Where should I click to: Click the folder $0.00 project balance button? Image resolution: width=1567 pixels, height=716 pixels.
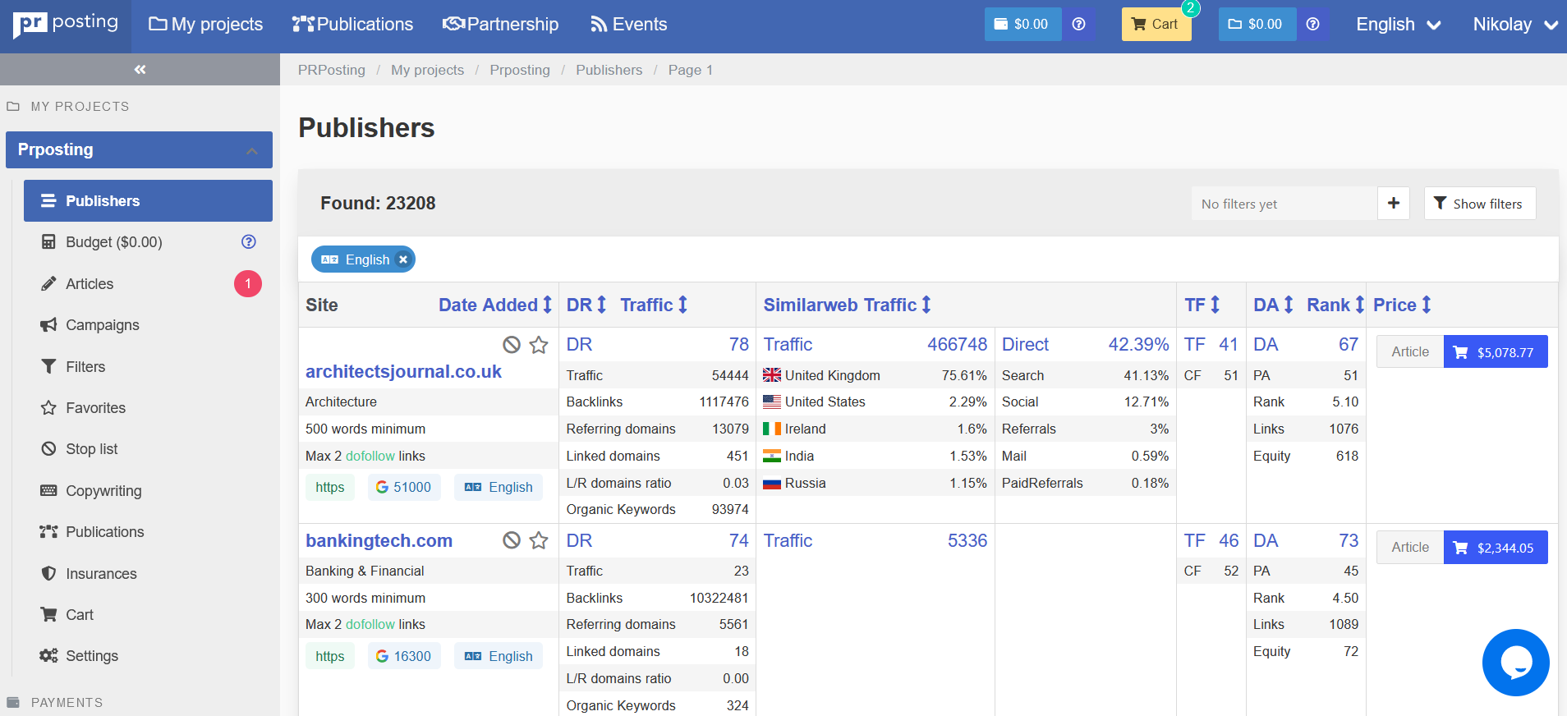pos(1257,24)
